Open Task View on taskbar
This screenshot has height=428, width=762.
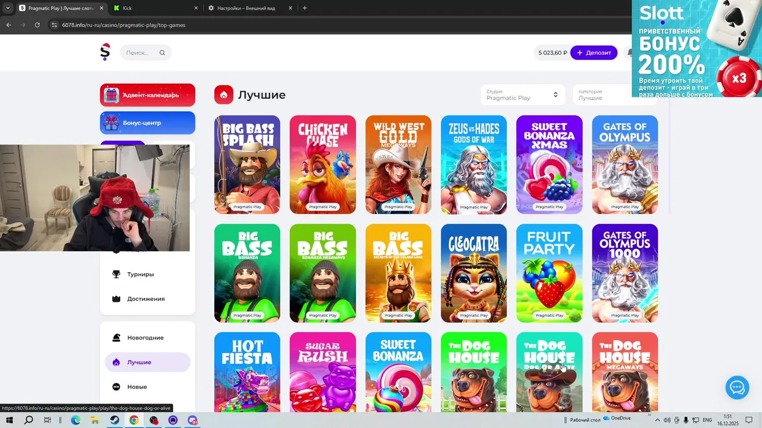(x=48, y=420)
